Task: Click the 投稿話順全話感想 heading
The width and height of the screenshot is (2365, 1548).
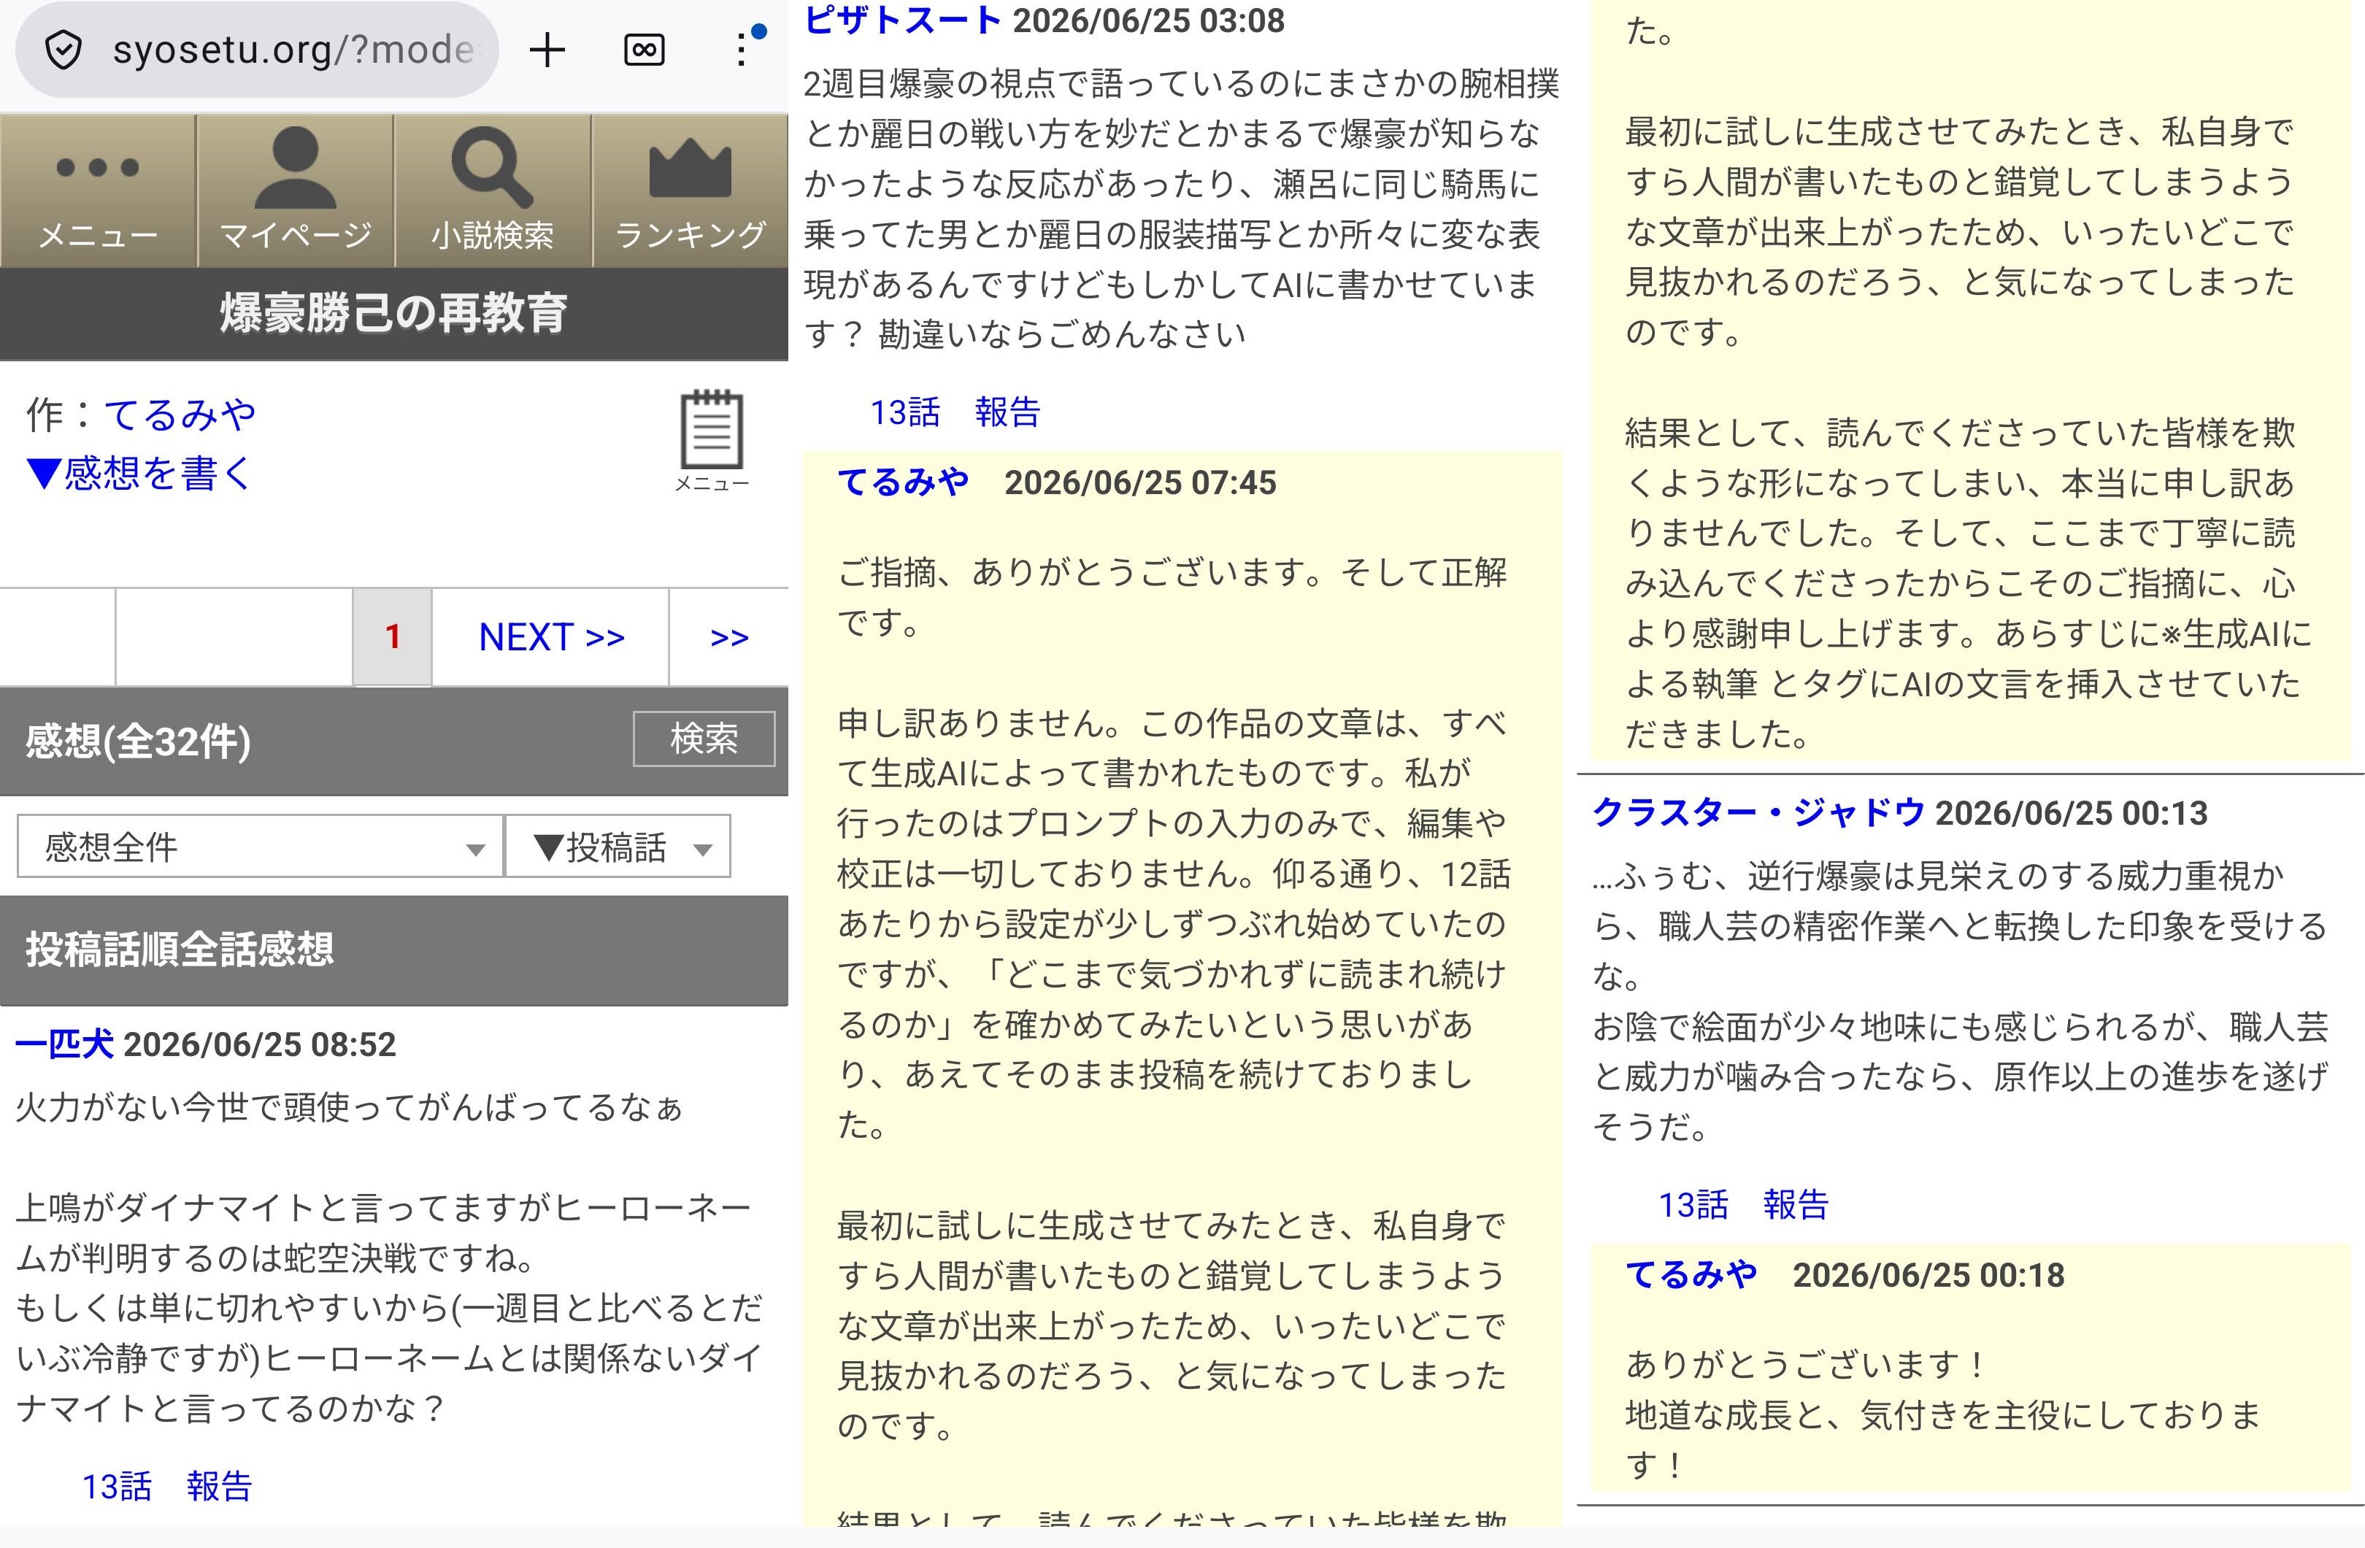Action: point(180,950)
